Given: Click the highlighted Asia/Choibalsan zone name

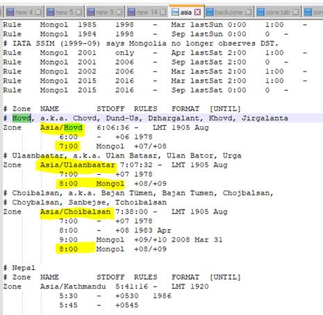Looking at the screenshot, I should pos(75,212).
